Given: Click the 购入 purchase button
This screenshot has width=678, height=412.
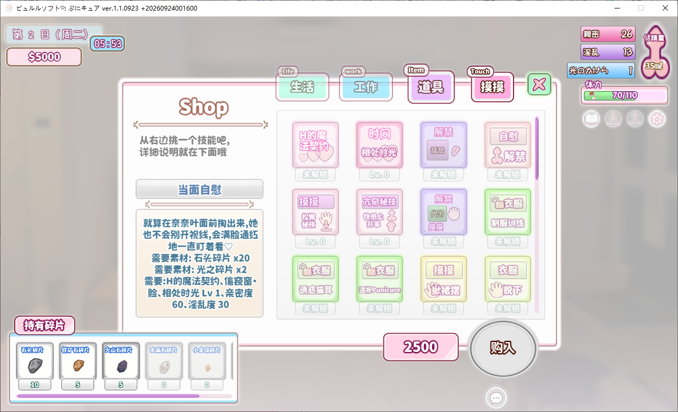Looking at the screenshot, I should pyautogui.click(x=502, y=347).
